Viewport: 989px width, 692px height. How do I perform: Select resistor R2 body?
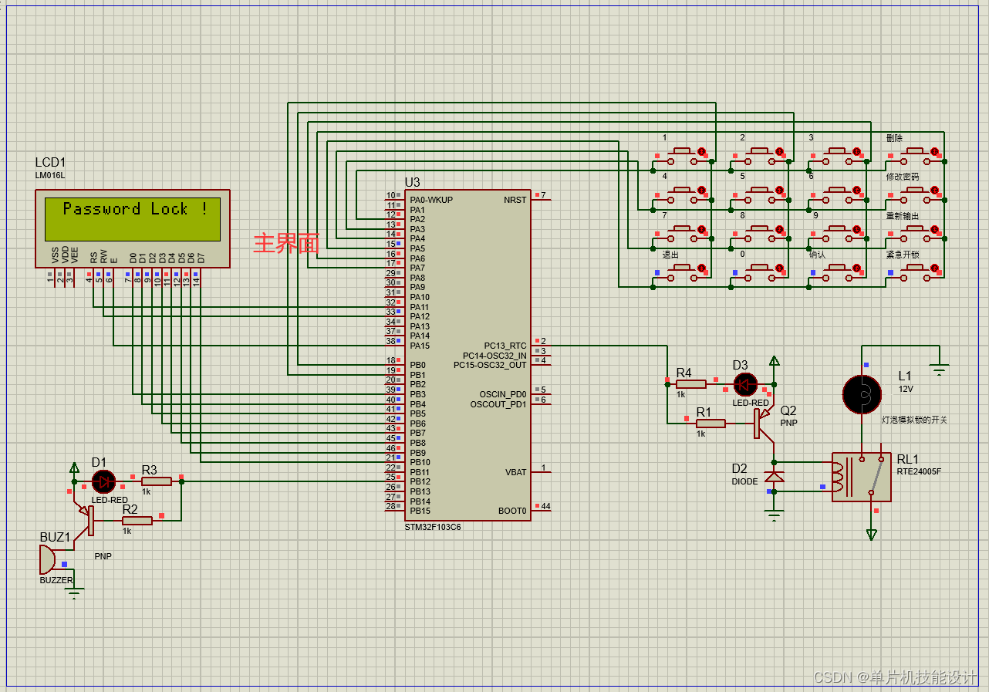coord(137,521)
